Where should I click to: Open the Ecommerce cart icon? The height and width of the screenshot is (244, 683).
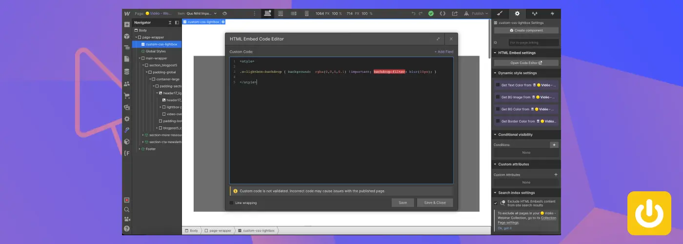point(127,96)
